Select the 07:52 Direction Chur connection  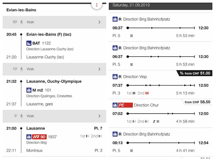click(161, 113)
